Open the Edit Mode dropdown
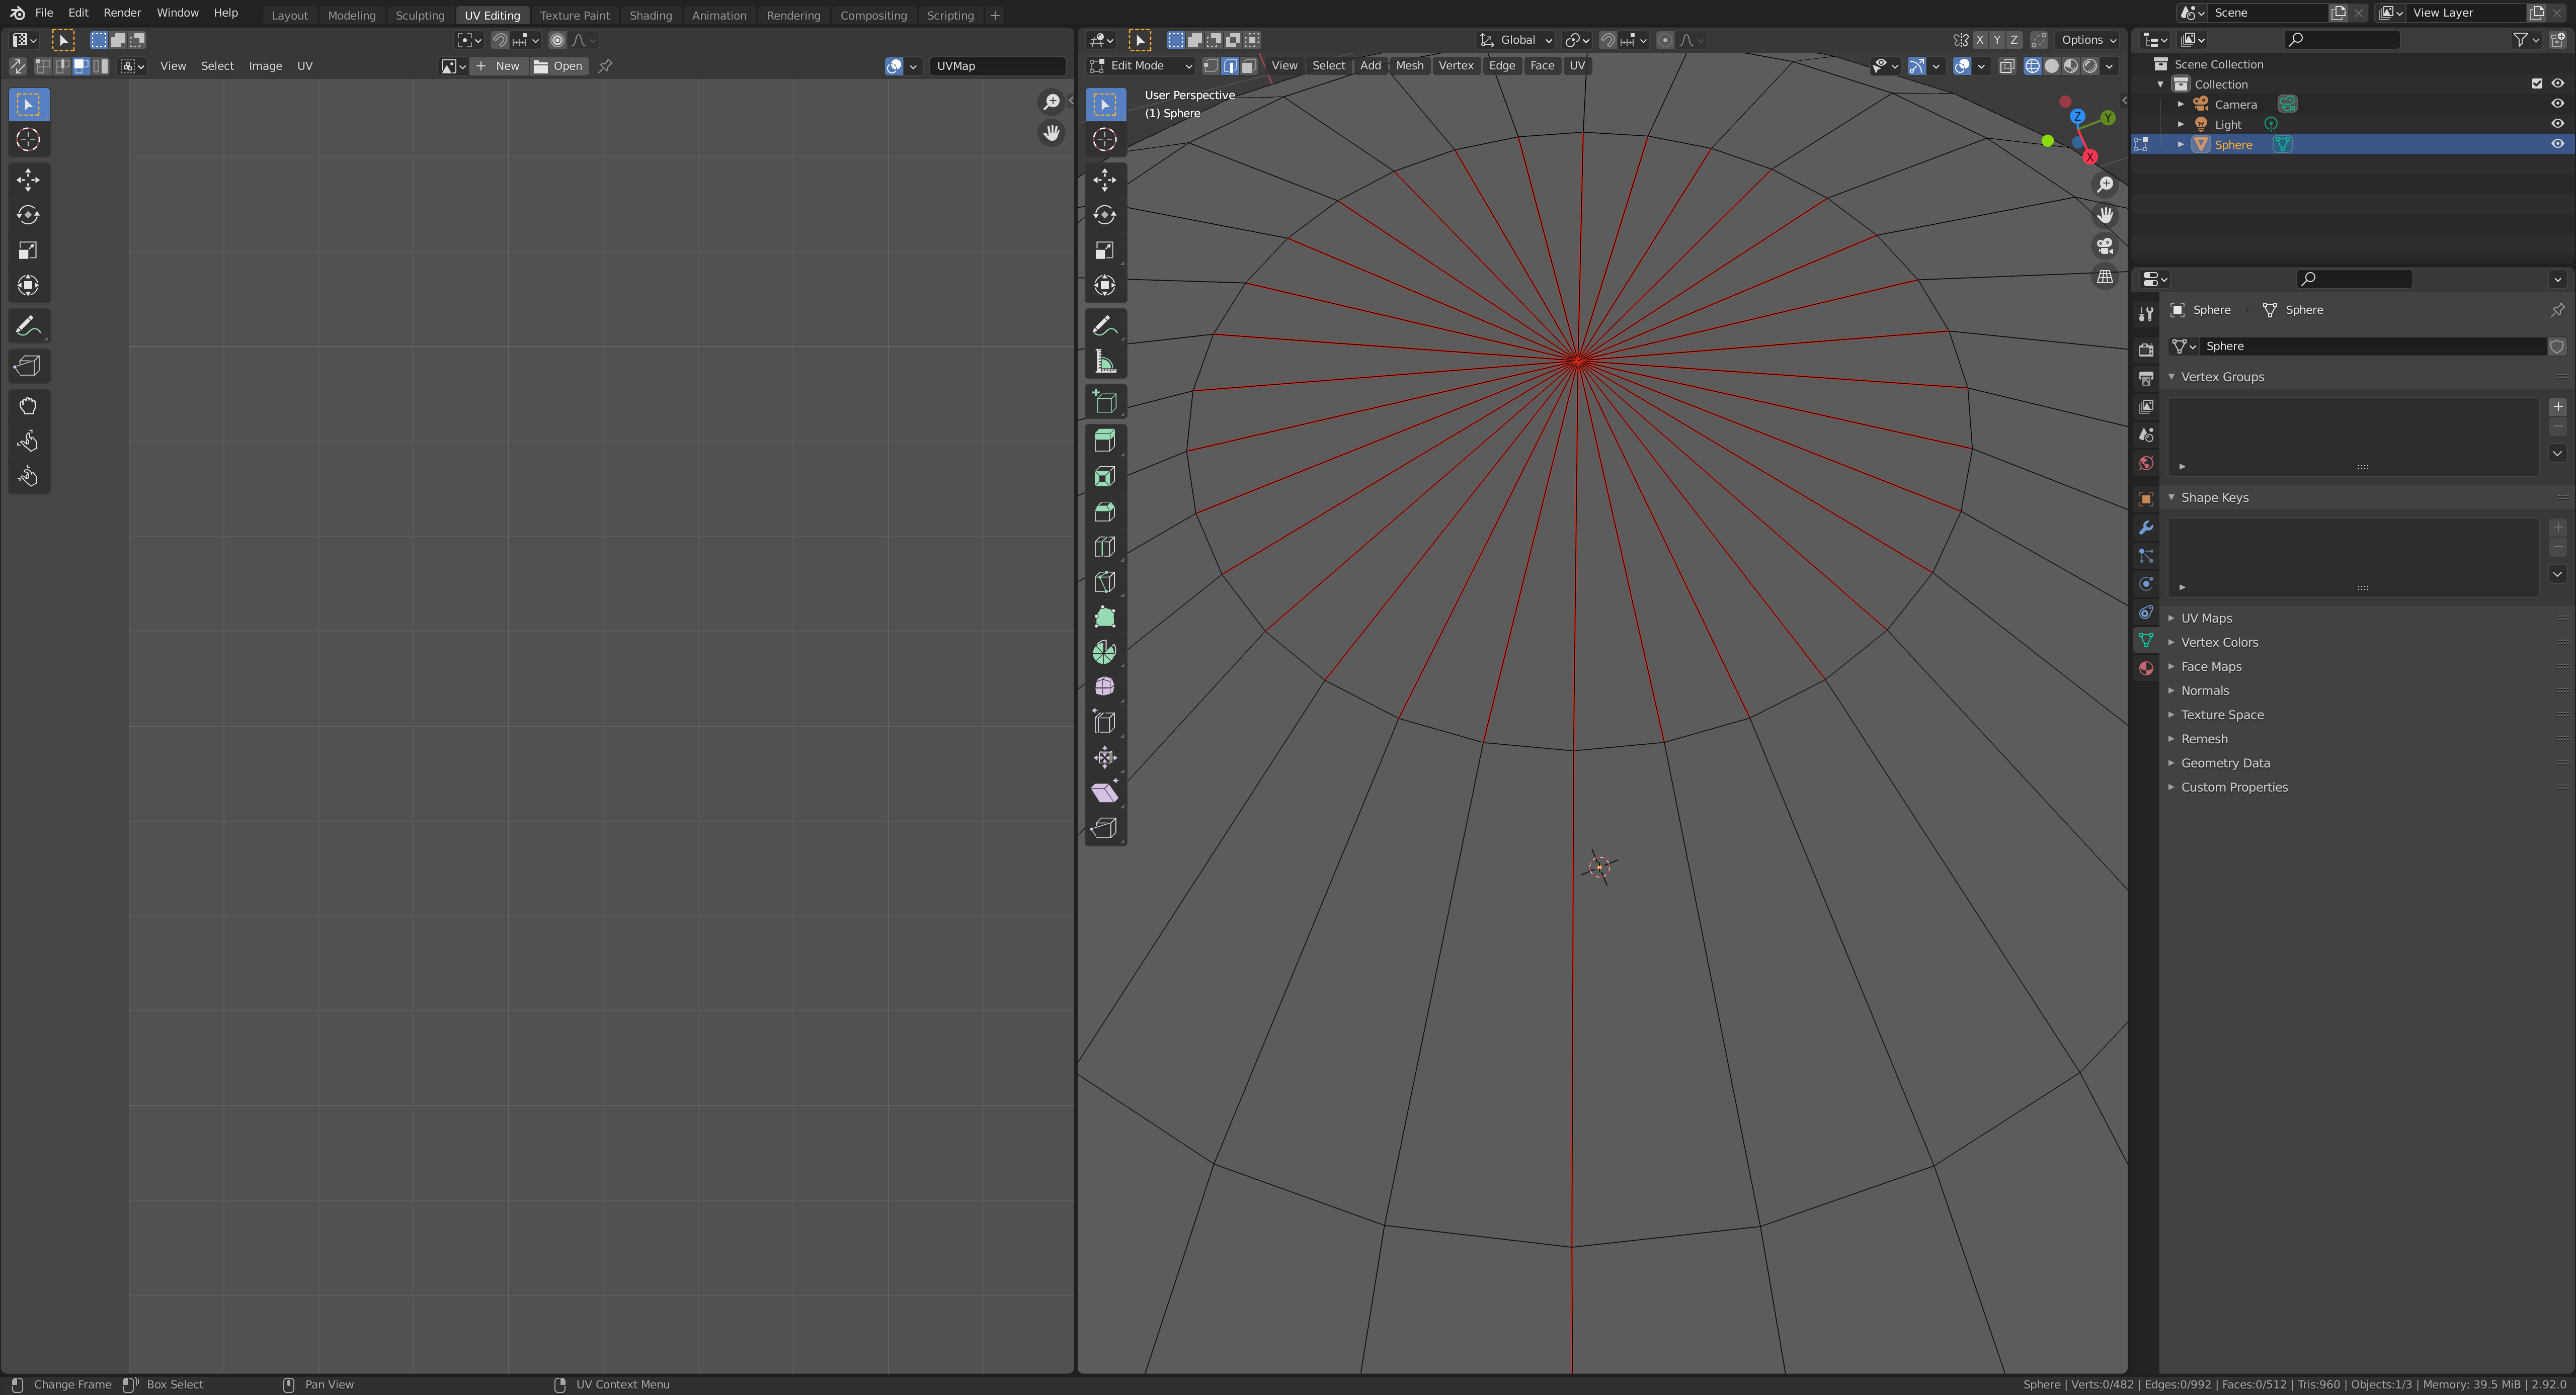 1141,66
